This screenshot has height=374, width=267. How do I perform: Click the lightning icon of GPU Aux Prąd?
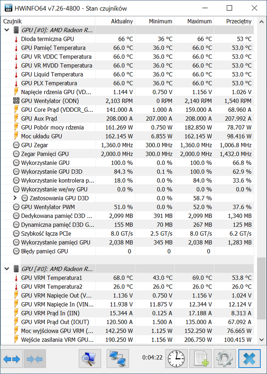click(x=16, y=118)
